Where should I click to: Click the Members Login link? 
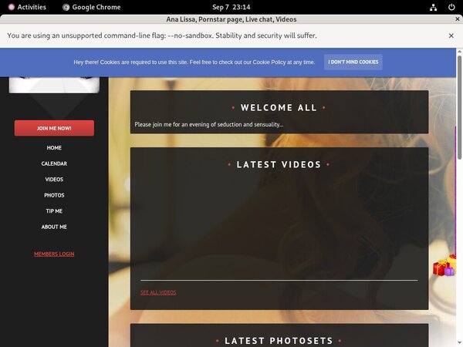tap(54, 254)
